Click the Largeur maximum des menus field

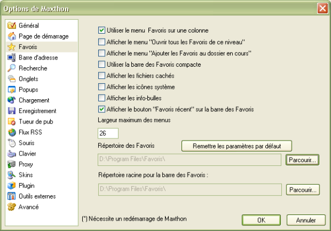108,133
